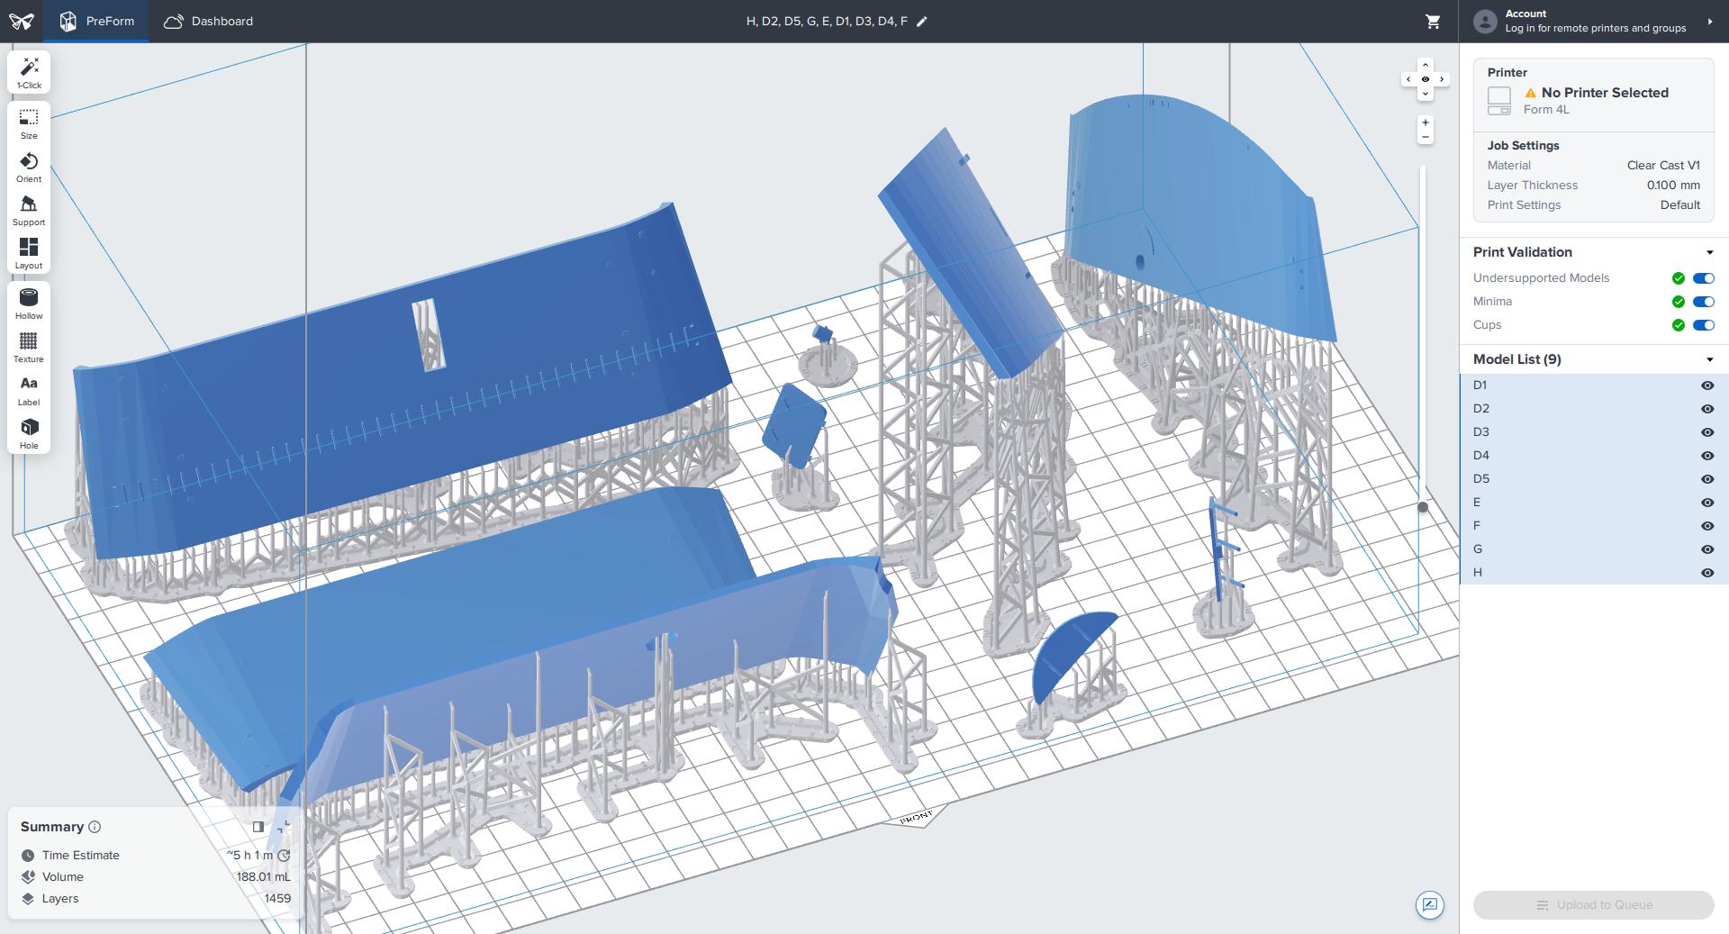
Task: Hide model D5 with eye icon
Action: point(1706,479)
